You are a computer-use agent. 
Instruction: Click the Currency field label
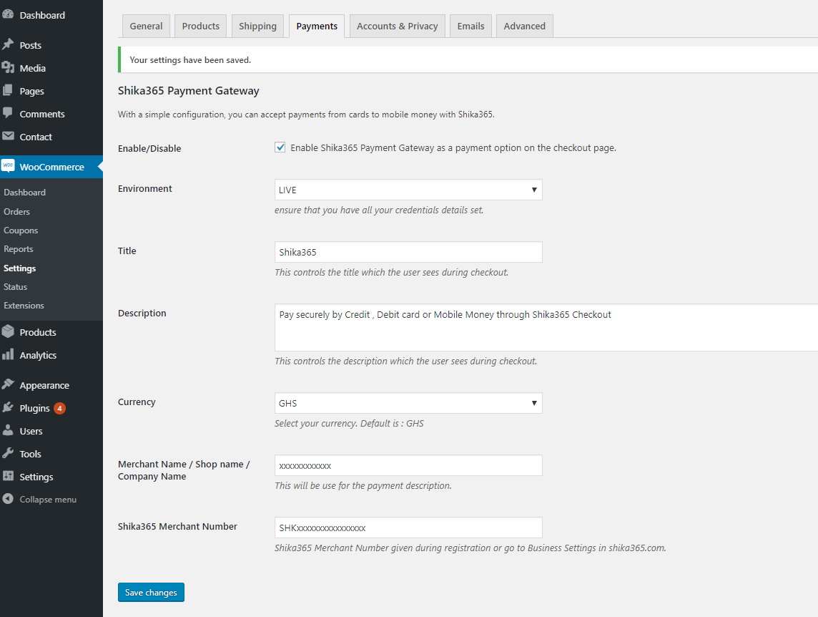point(137,402)
